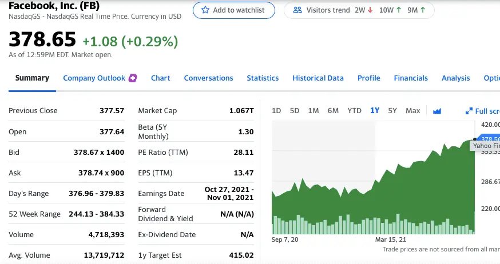Click the Mar 15, 21 axis label
The height and width of the screenshot is (264, 500).
[x=391, y=239]
